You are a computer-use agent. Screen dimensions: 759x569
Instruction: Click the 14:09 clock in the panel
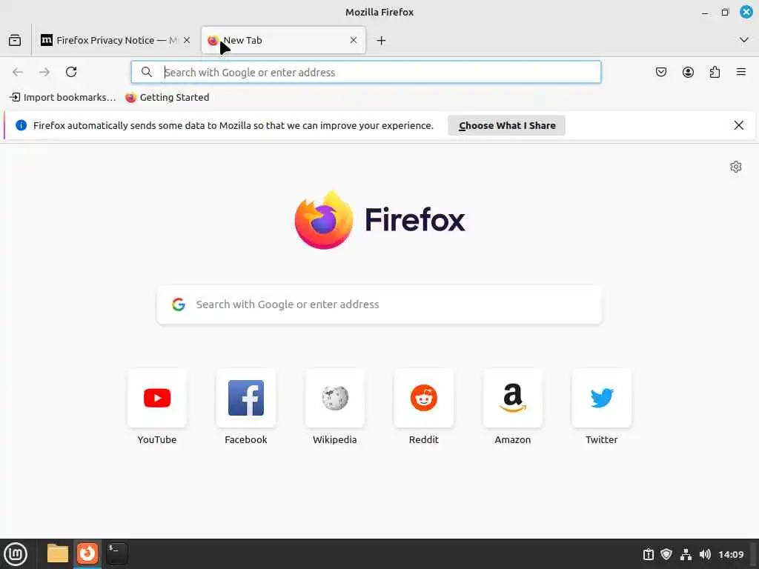(x=731, y=554)
